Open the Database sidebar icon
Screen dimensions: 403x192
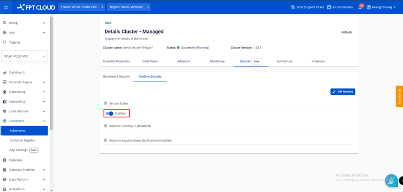5,160
